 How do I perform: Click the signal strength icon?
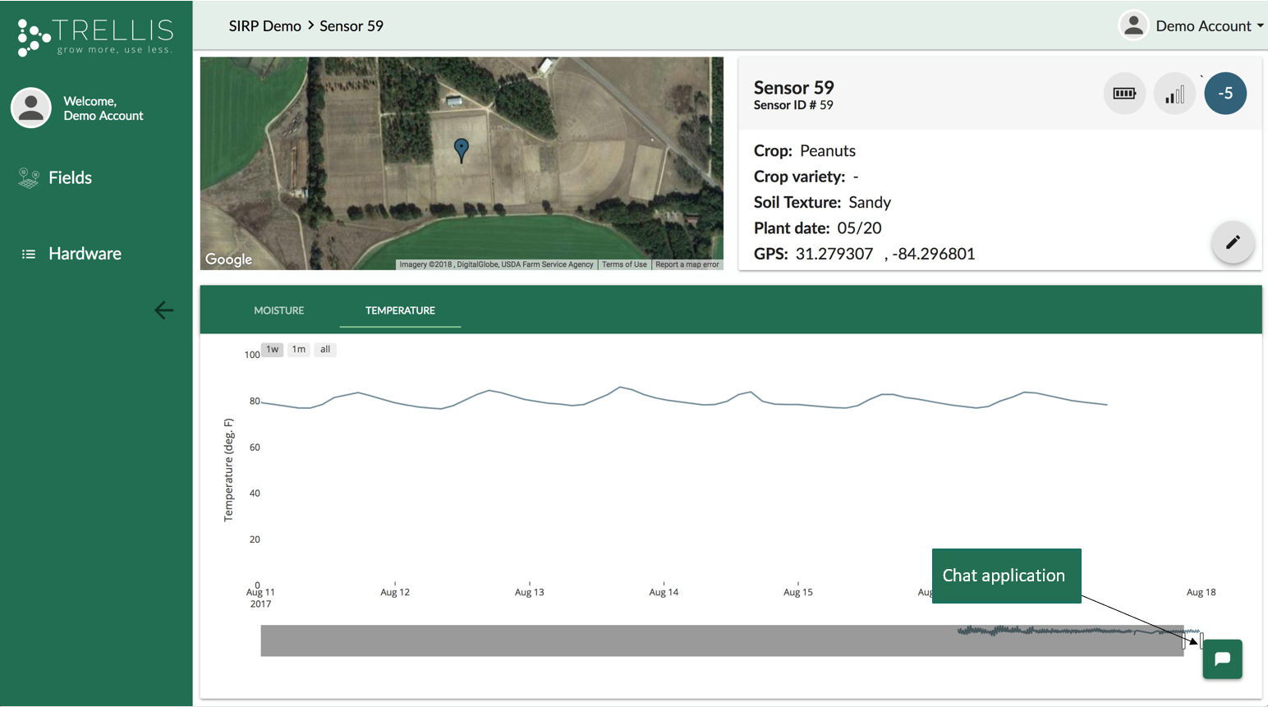point(1175,94)
